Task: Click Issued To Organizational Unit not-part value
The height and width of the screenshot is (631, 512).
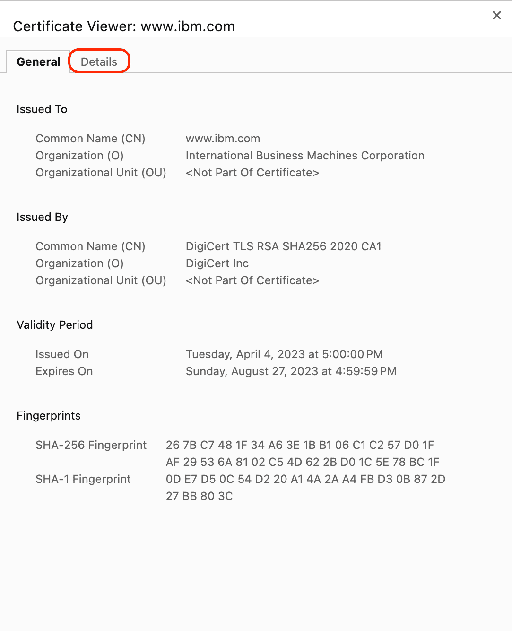Action: coord(252,173)
